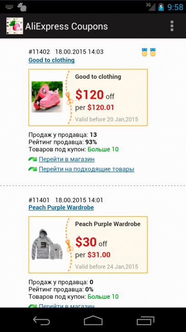Tap the scissors icon on $120 coupon

(x=69, y=98)
